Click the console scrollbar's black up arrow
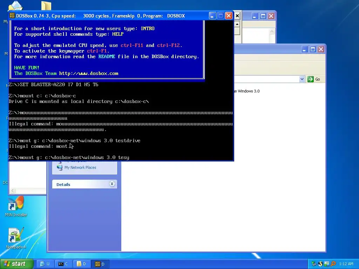Viewport: 359px width, 269px height. click(x=237, y=24)
